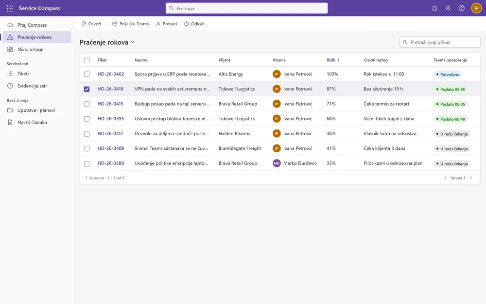Image resolution: width=486 pixels, height=304 pixels.
Task: Click the Odloži postpone button
Action: click(194, 24)
